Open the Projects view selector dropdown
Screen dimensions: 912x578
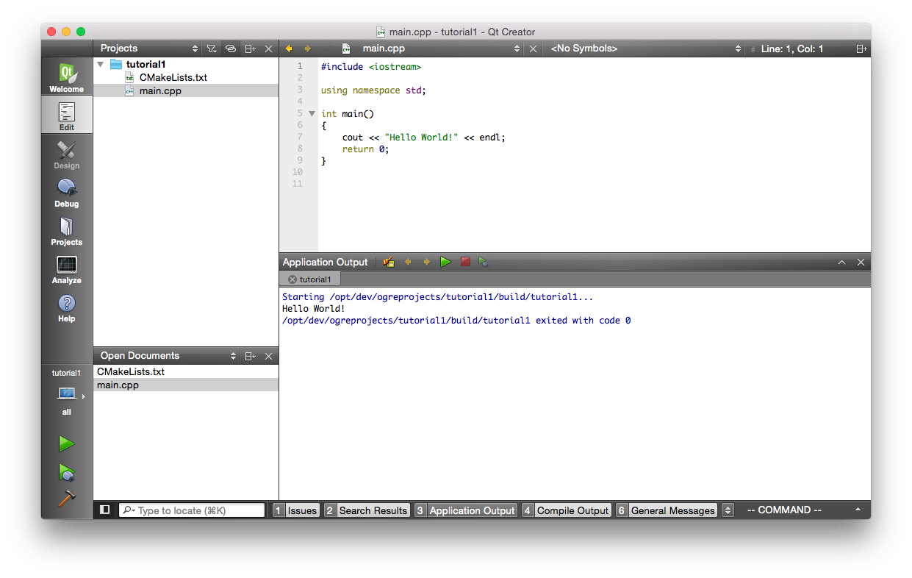click(149, 49)
